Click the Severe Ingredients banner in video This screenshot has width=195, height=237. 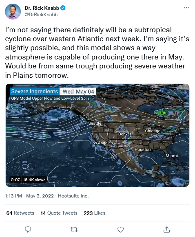pyautogui.click(x=35, y=92)
